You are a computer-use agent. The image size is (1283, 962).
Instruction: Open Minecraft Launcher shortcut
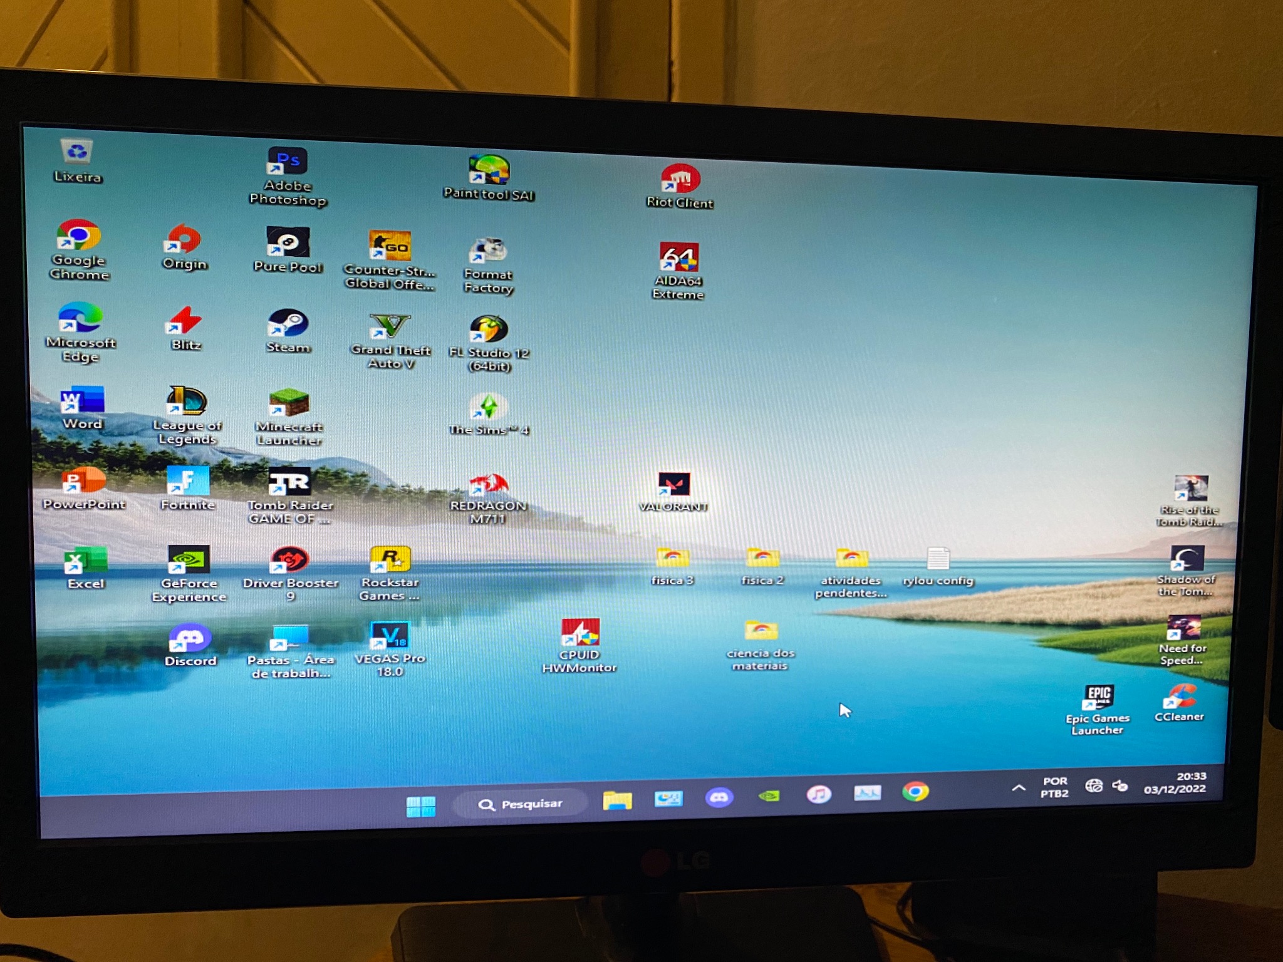point(289,416)
